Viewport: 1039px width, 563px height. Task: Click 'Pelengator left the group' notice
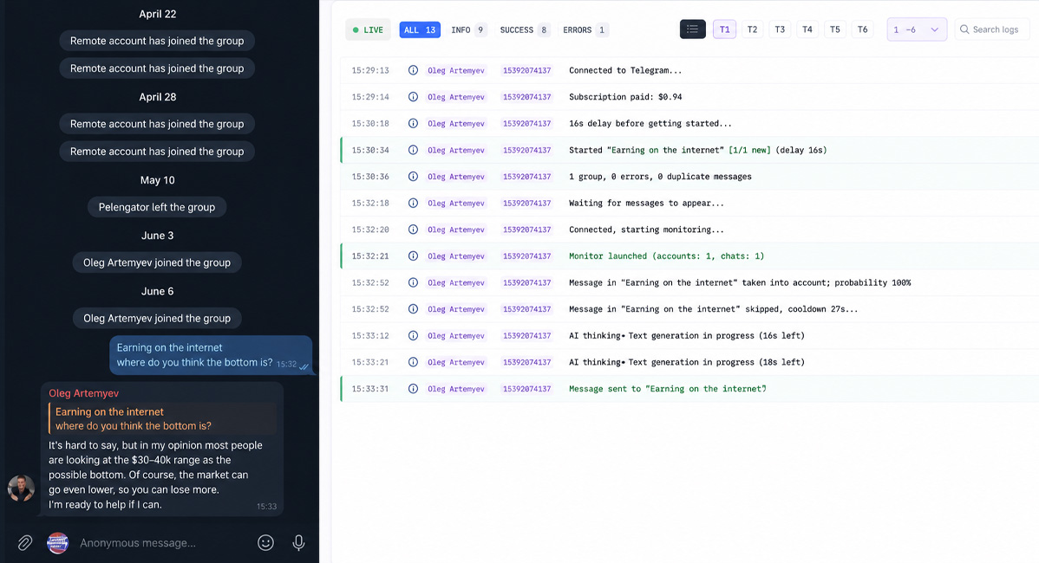(x=157, y=207)
